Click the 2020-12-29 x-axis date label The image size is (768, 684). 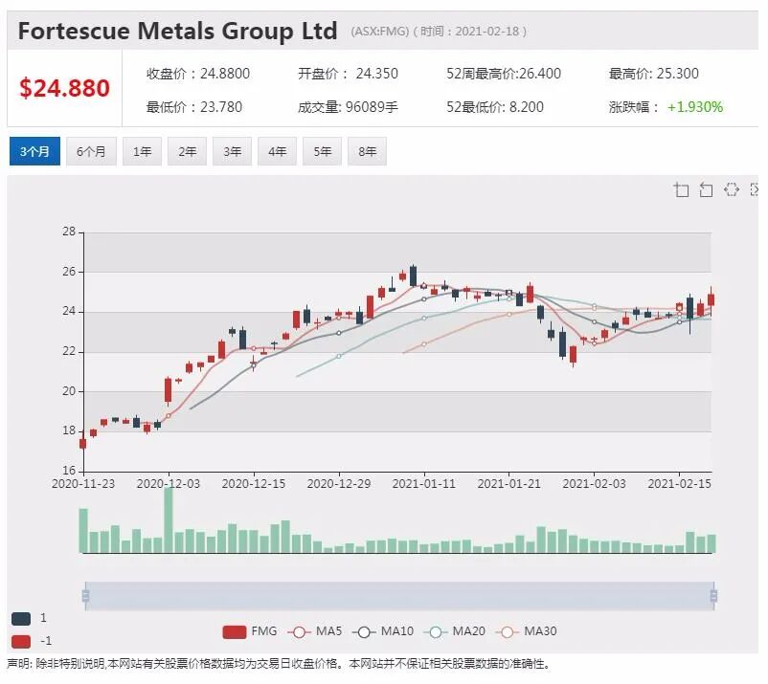tap(339, 484)
